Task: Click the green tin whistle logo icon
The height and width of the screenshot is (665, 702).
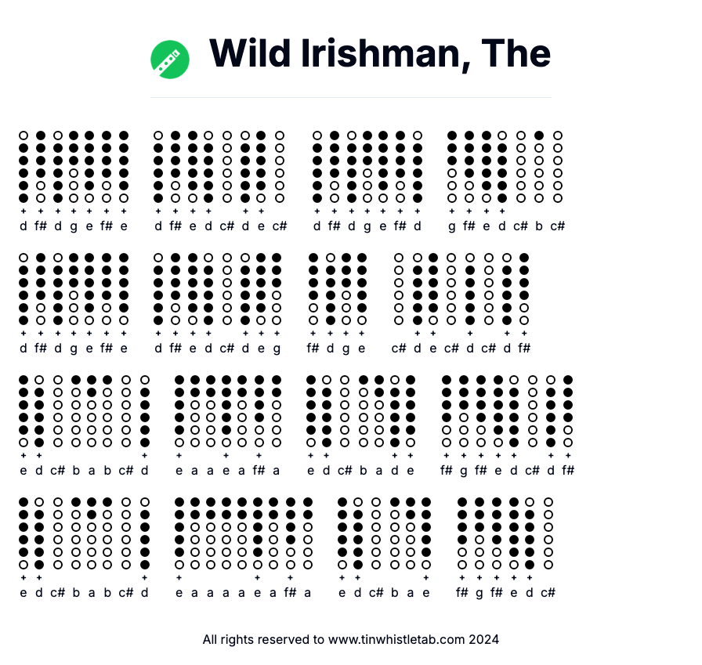Action: click(170, 60)
